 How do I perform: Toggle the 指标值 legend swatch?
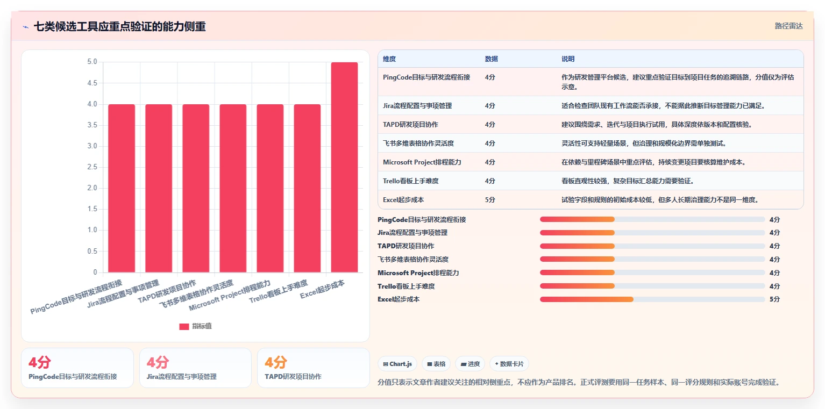(184, 326)
